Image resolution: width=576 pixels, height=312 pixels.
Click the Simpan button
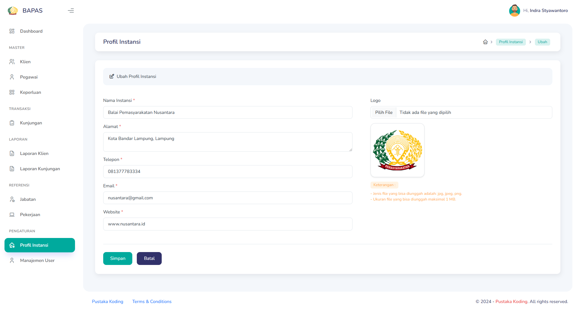pos(118,258)
